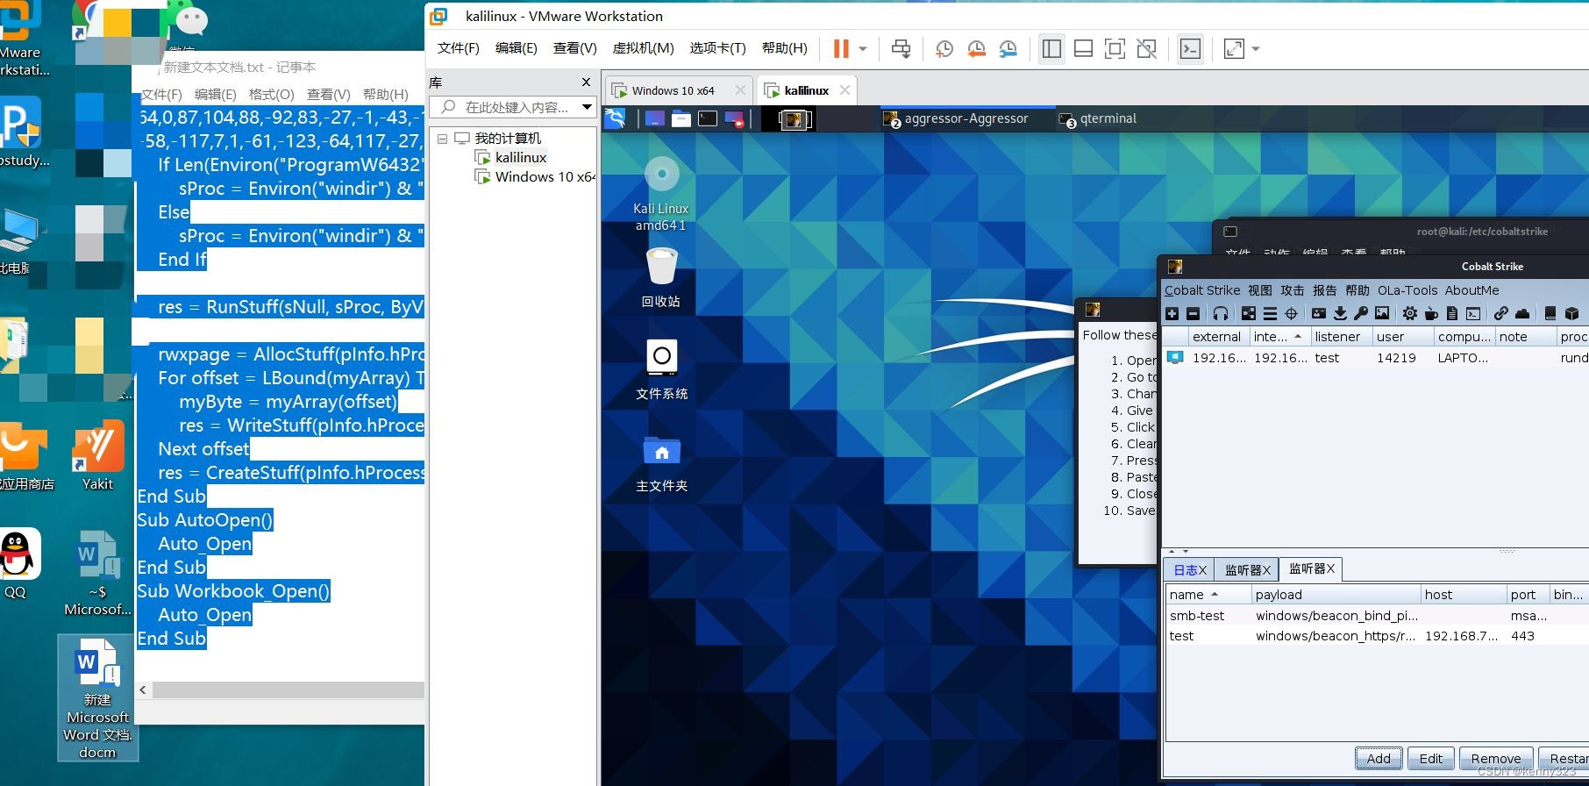Image resolution: width=1589 pixels, height=786 pixels.
Task: Launch terminal from Kali top panel
Action: click(x=708, y=118)
